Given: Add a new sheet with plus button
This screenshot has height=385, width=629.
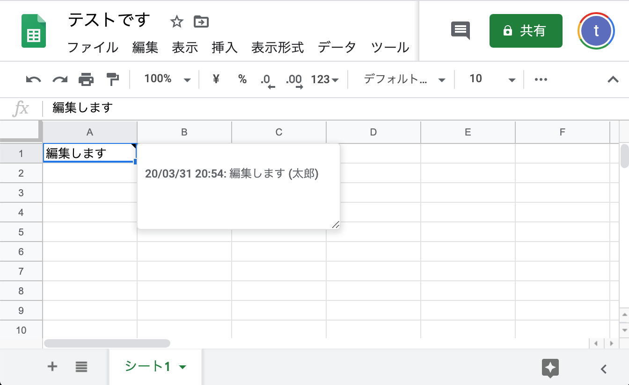Looking at the screenshot, I should 52,367.
